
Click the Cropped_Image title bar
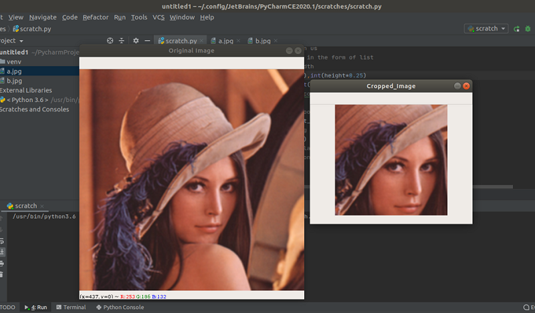point(391,86)
